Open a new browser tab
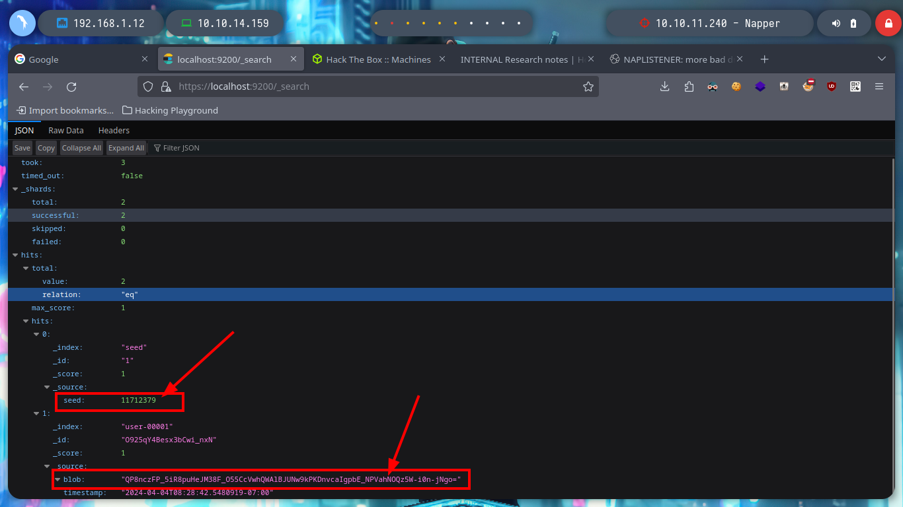 click(764, 59)
